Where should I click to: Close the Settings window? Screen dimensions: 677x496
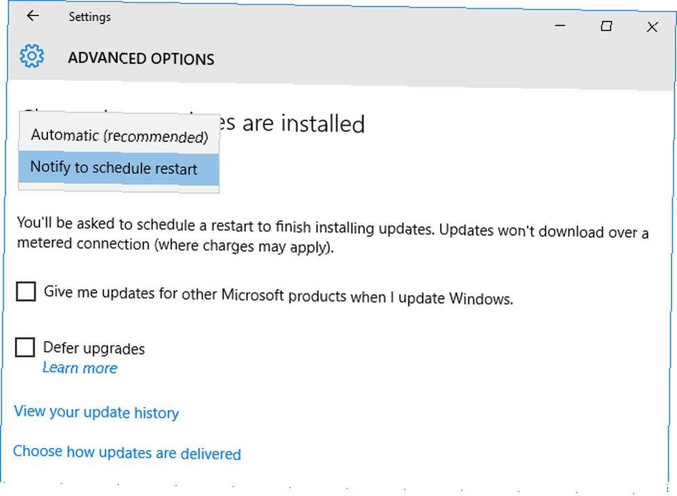coord(652,27)
